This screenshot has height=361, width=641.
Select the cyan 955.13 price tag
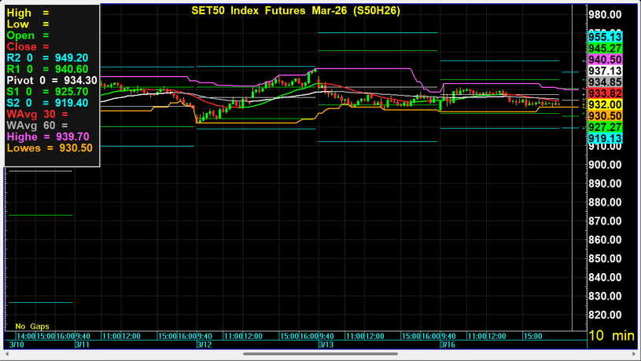tap(606, 37)
